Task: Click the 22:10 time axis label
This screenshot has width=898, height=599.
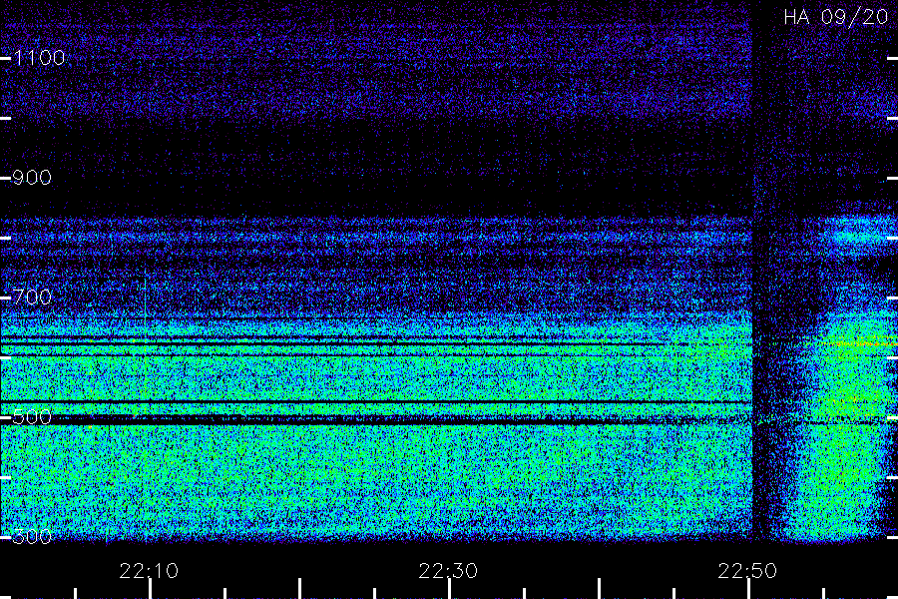Action: 149,571
